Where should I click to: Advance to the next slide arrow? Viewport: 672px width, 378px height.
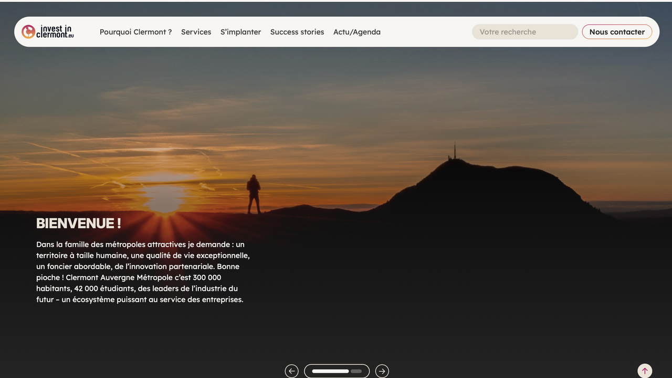pyautogui.click(x=382, y=371)
